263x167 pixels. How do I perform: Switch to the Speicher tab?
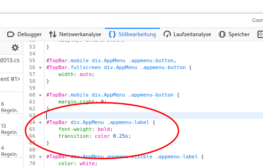(234, 34)
